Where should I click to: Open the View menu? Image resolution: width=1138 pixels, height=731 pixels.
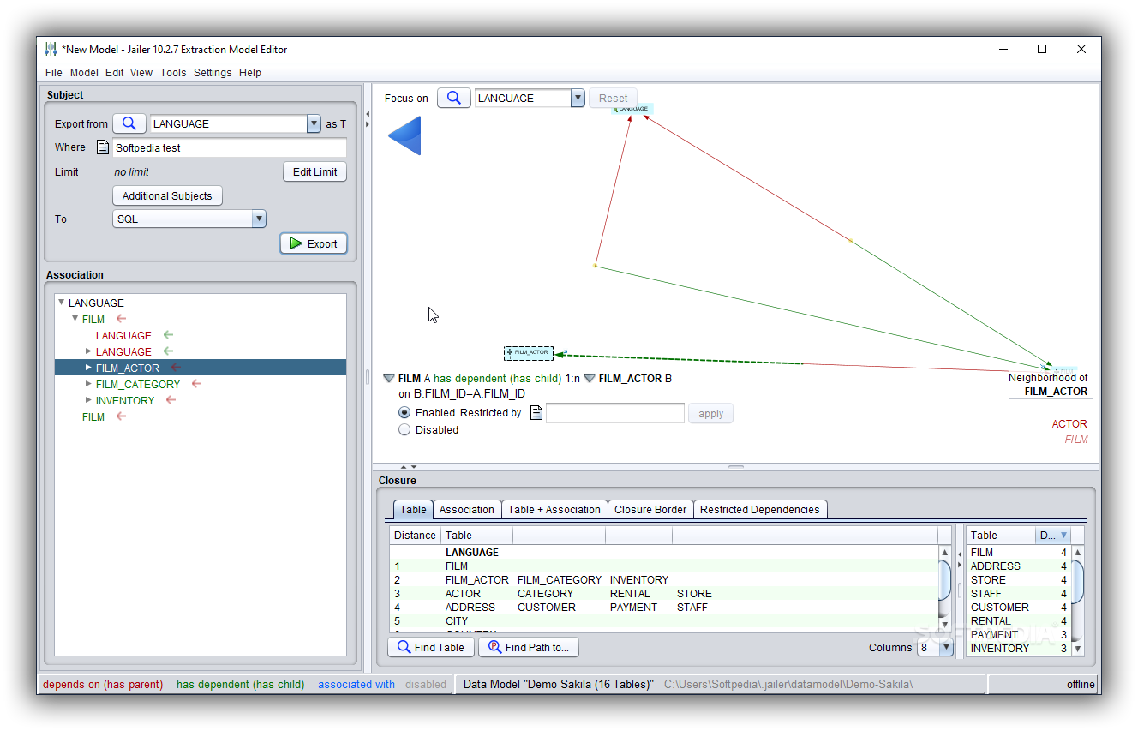pos(141,73)
